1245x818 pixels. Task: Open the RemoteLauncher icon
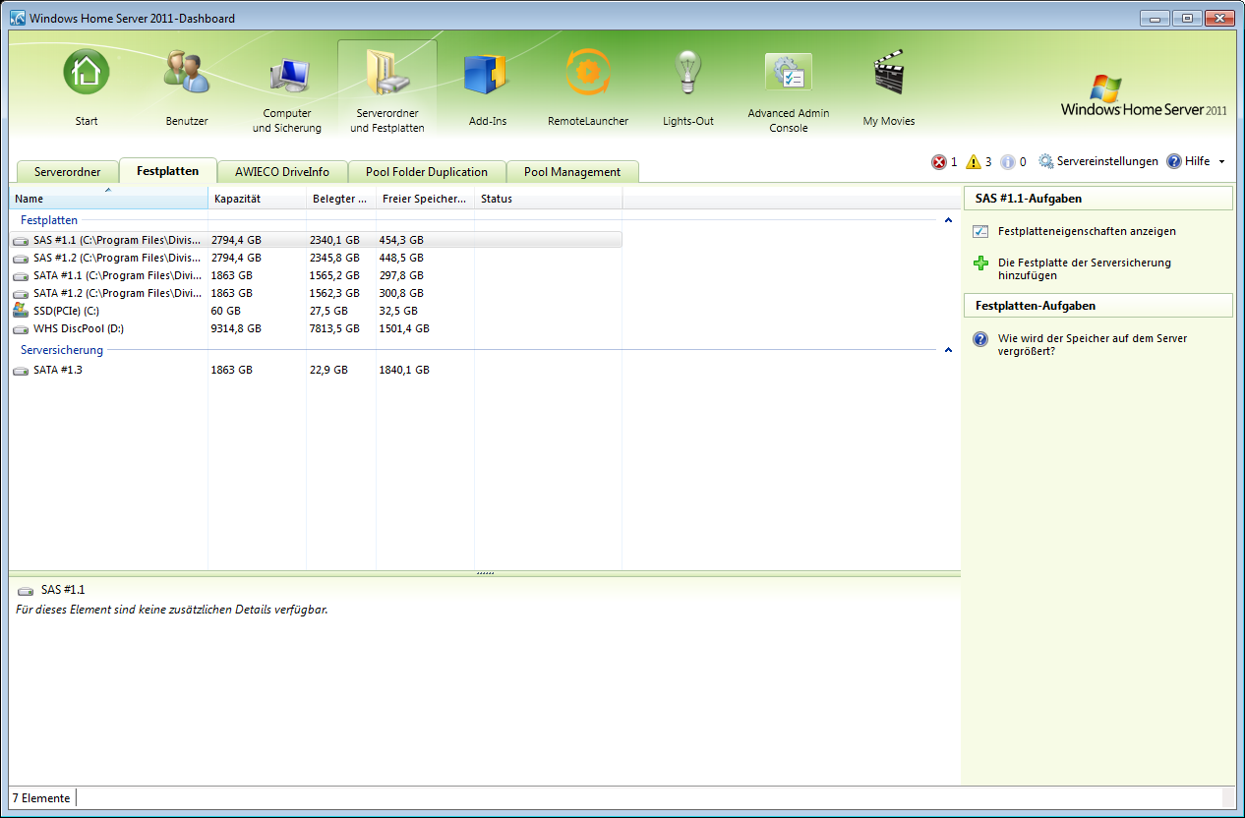coord(588,73)
